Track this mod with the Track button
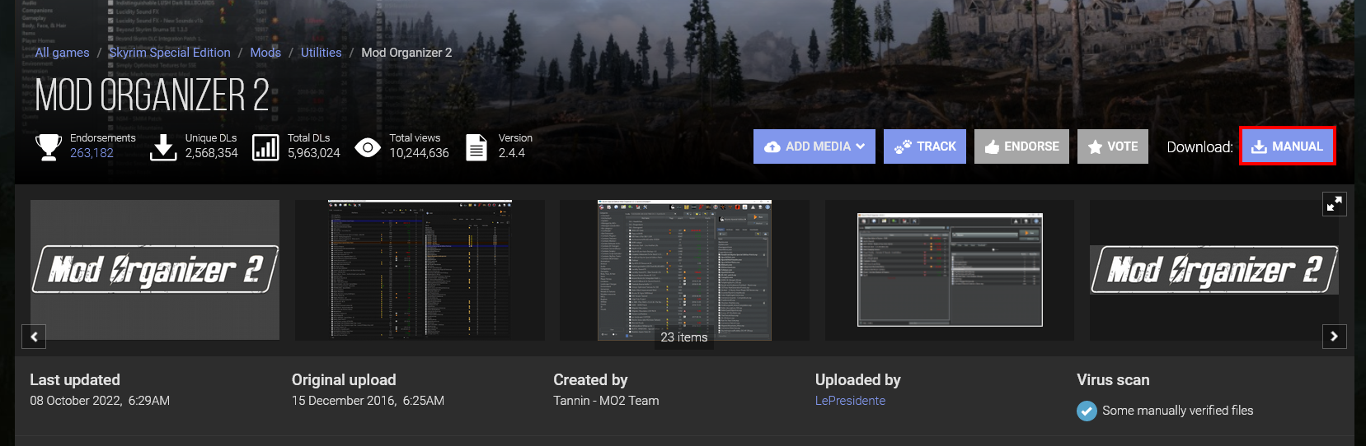 click(925, 146)
